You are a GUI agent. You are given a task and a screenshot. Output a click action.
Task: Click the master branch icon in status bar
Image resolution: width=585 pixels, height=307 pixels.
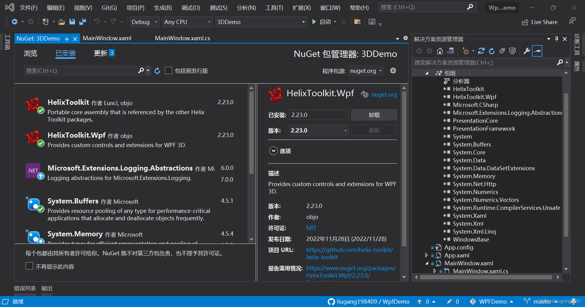pyautogui.click(x=526, y=301)
